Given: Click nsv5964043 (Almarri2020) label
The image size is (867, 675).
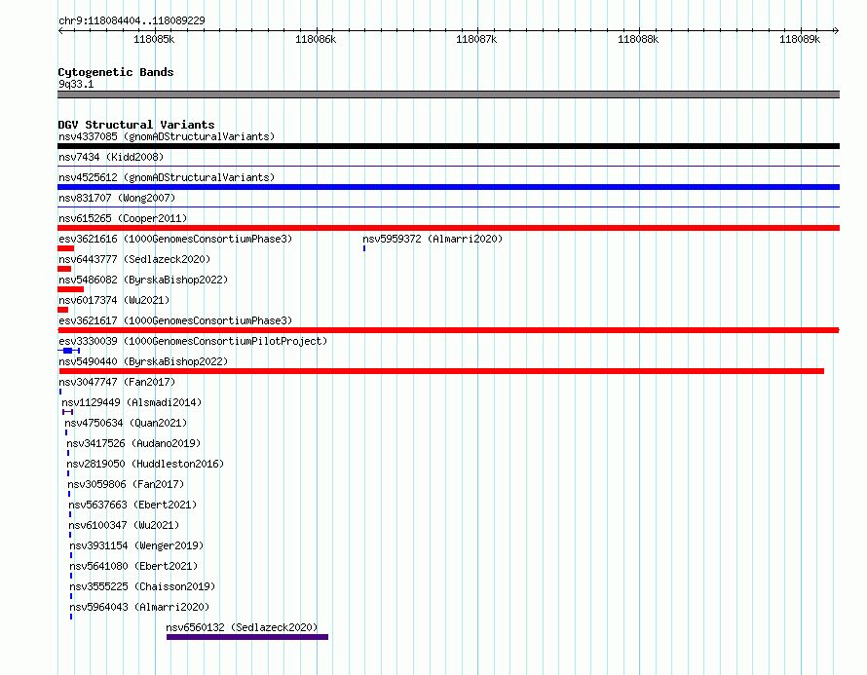Looking at the screenshot, I should [x=139, y=607].
